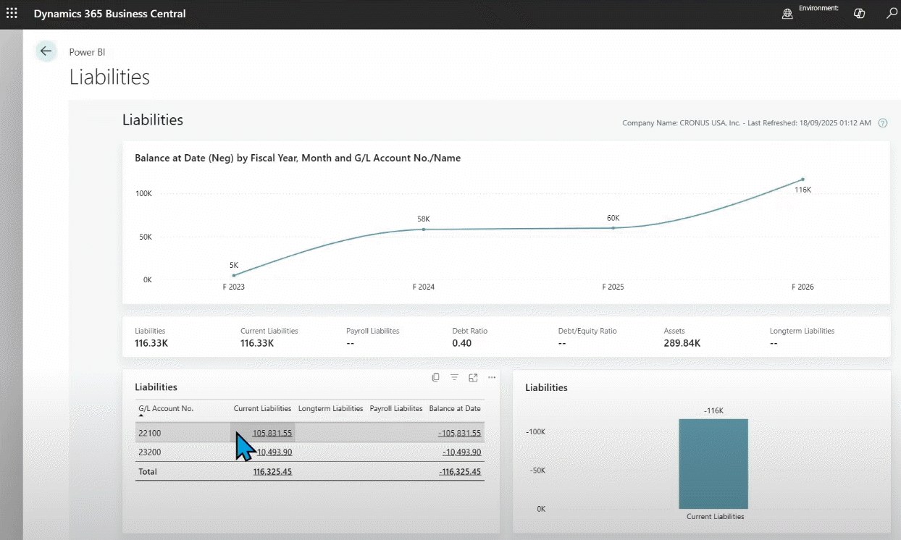Copy the Liabilities table visual

435,377
